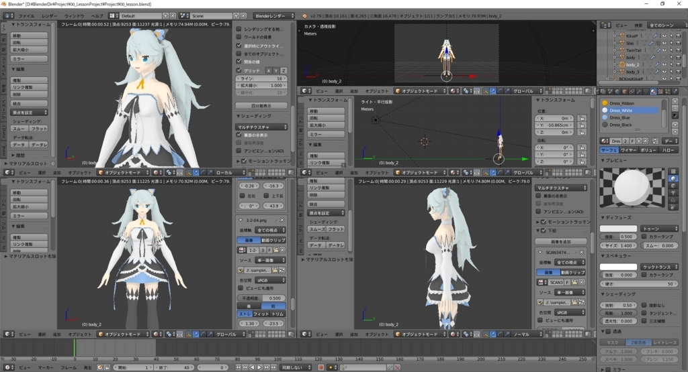Click the 移動 button in top-left tool shelf
The image size is (688, 372).
pyautogui.click(x=29, y=36)
